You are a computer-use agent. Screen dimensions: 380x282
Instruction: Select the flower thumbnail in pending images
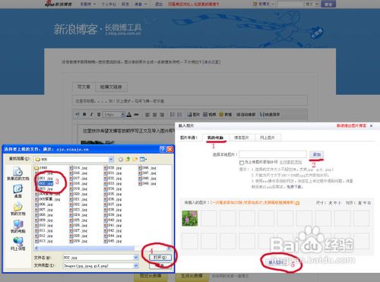tap(190, 218)
